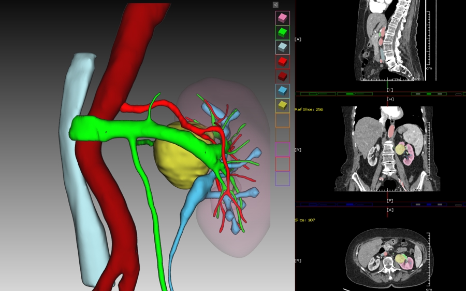Image resolution: width=466 pixels, height=291 pixels.
Task: Click the empty magenta-outlined object slot
Action: 282,149
